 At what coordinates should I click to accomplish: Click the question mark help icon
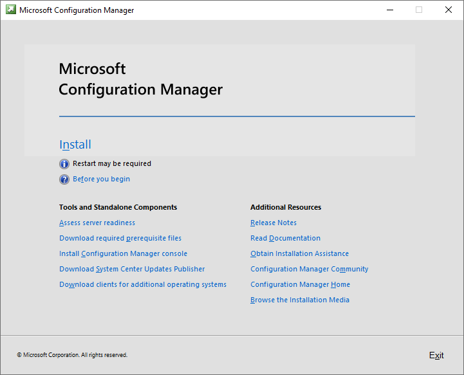64,179
